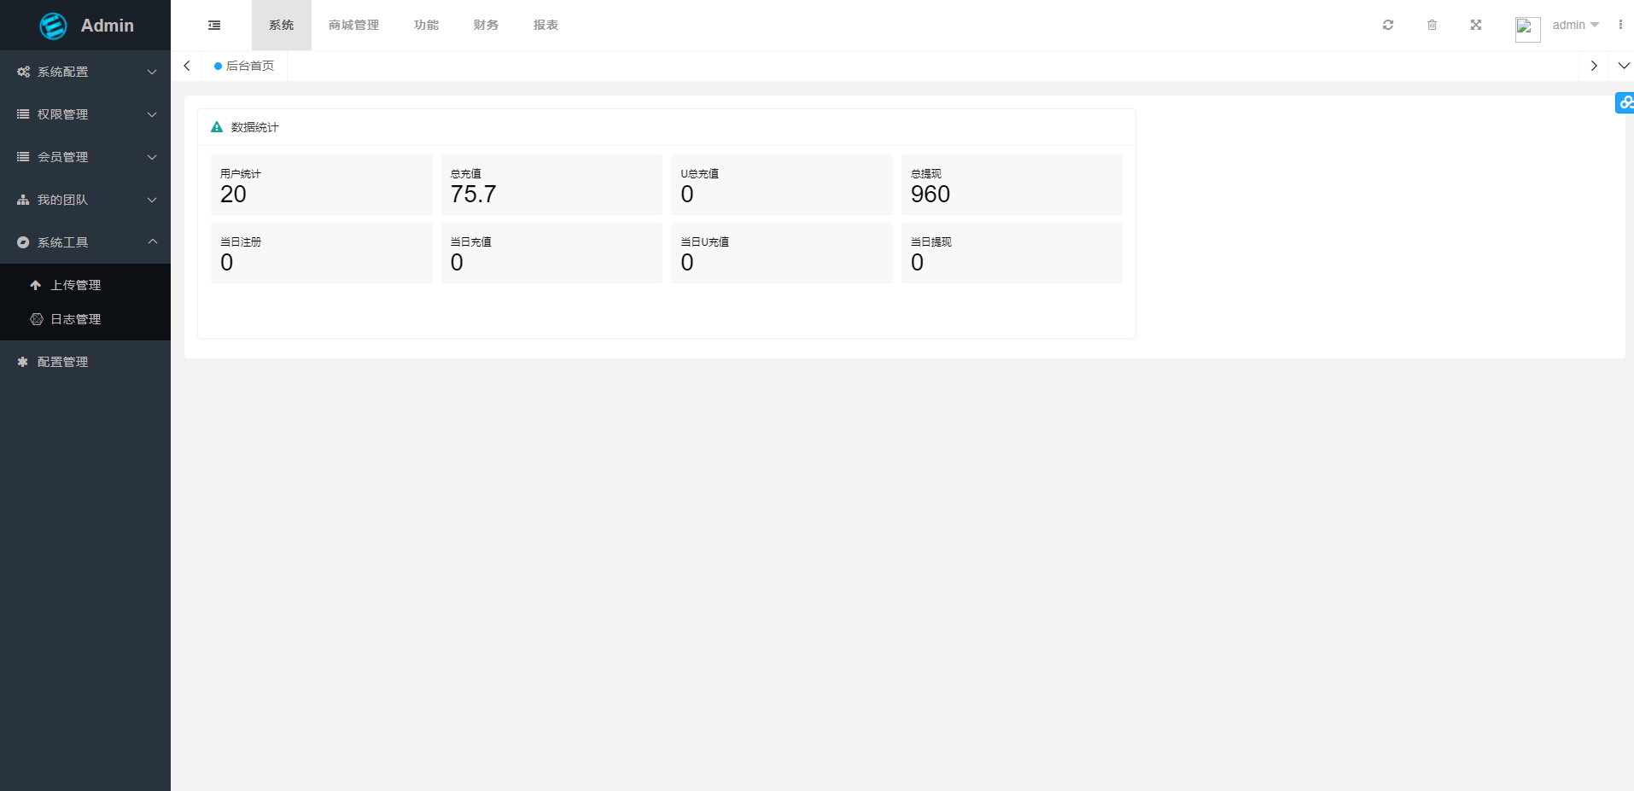The width and height of the screenshot is (1634, 791).
Task: Click the 系统配置 sidebar label
Action: [x=63, y=72]
